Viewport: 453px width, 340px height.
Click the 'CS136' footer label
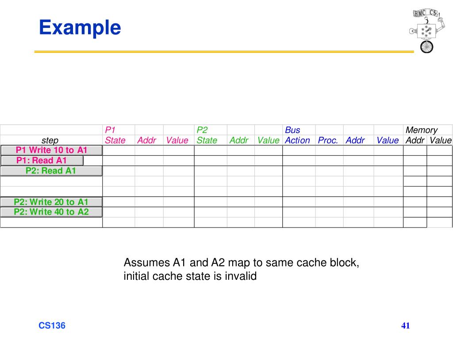coord(52,325)
